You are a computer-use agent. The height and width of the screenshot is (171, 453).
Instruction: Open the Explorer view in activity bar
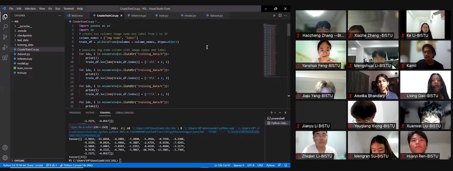pyautogui.click(x=5, y=17)
